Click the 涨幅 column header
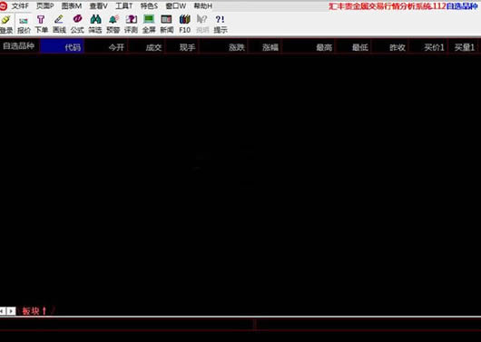This screenshot has width=481, height=342. (270, 47)
